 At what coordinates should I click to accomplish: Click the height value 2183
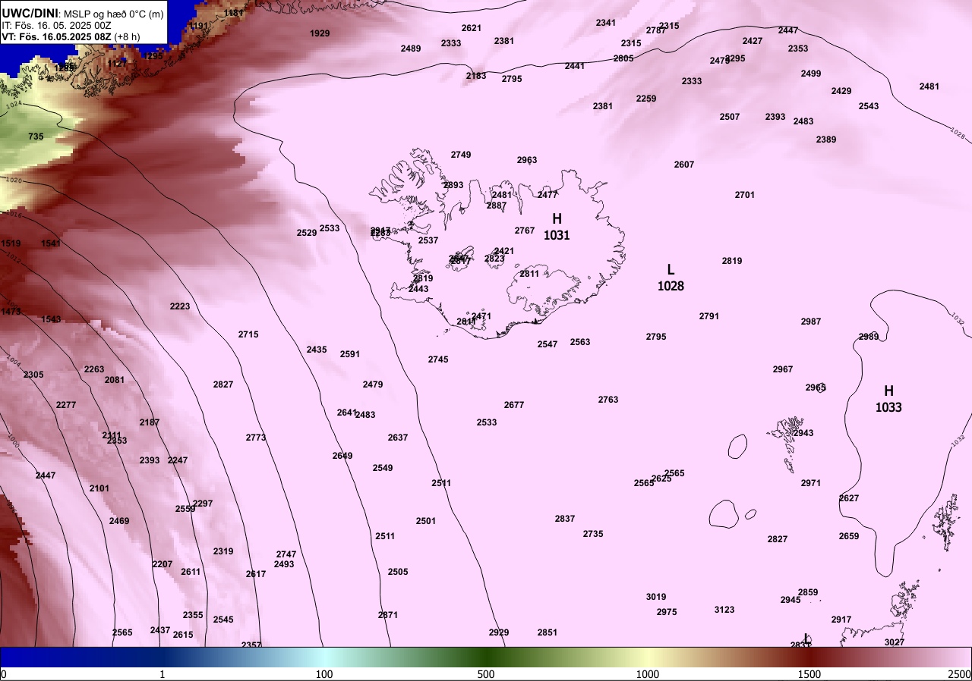pos(476,76)
